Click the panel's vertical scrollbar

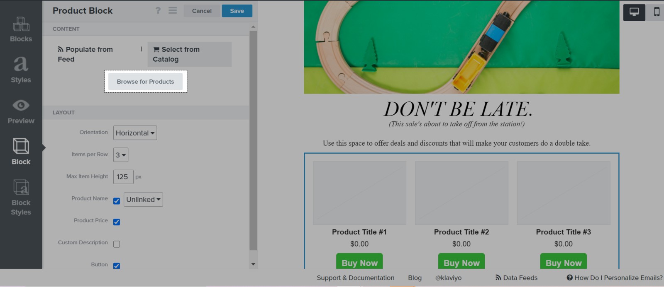pos(253,141)
